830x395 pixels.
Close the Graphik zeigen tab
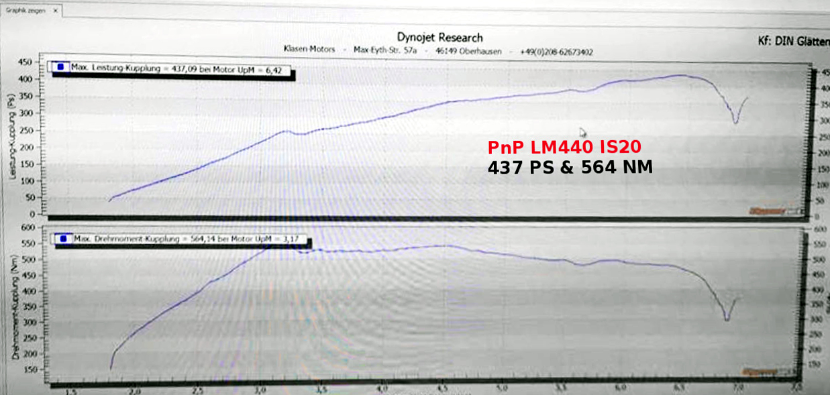point(54,11)
